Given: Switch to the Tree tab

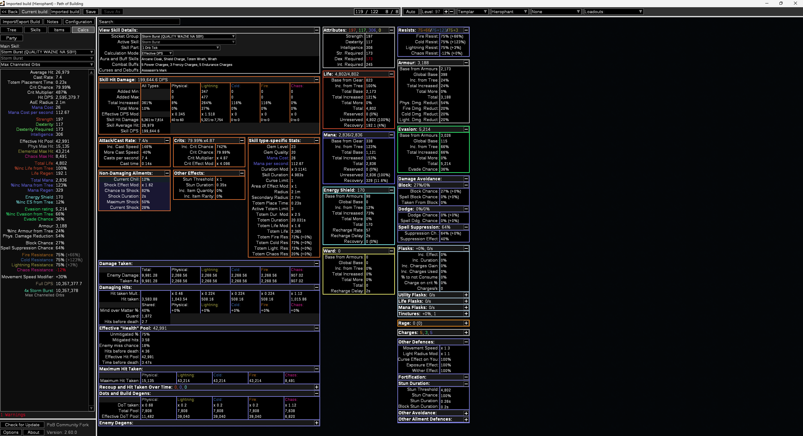Looking at the screenshot, I should pyautogui.click(x=12, y=30).
